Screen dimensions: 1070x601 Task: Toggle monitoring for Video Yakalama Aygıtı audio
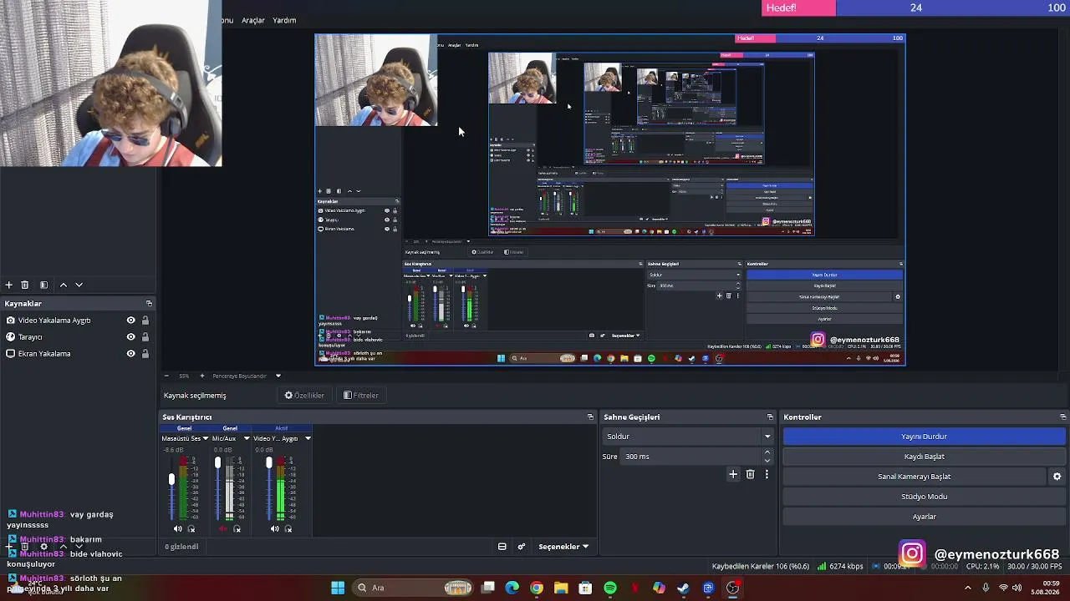click(x=288, y=528)
